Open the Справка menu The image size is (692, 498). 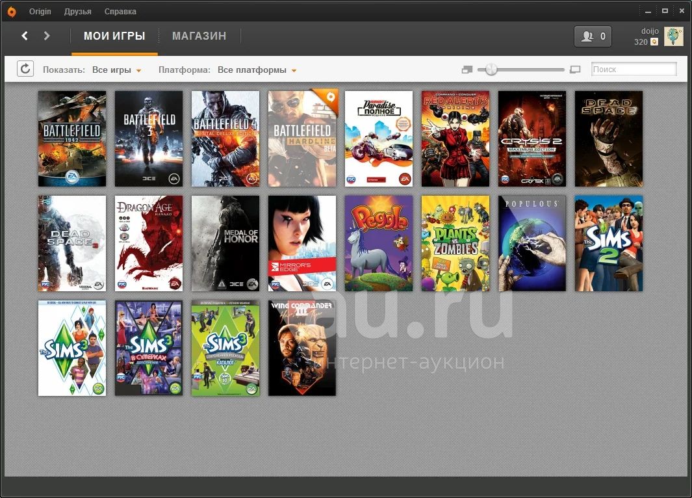pos(120,12)
